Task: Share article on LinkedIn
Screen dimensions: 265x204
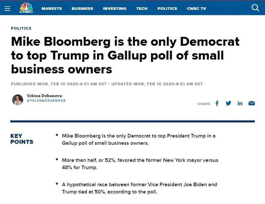Action: 240,103
